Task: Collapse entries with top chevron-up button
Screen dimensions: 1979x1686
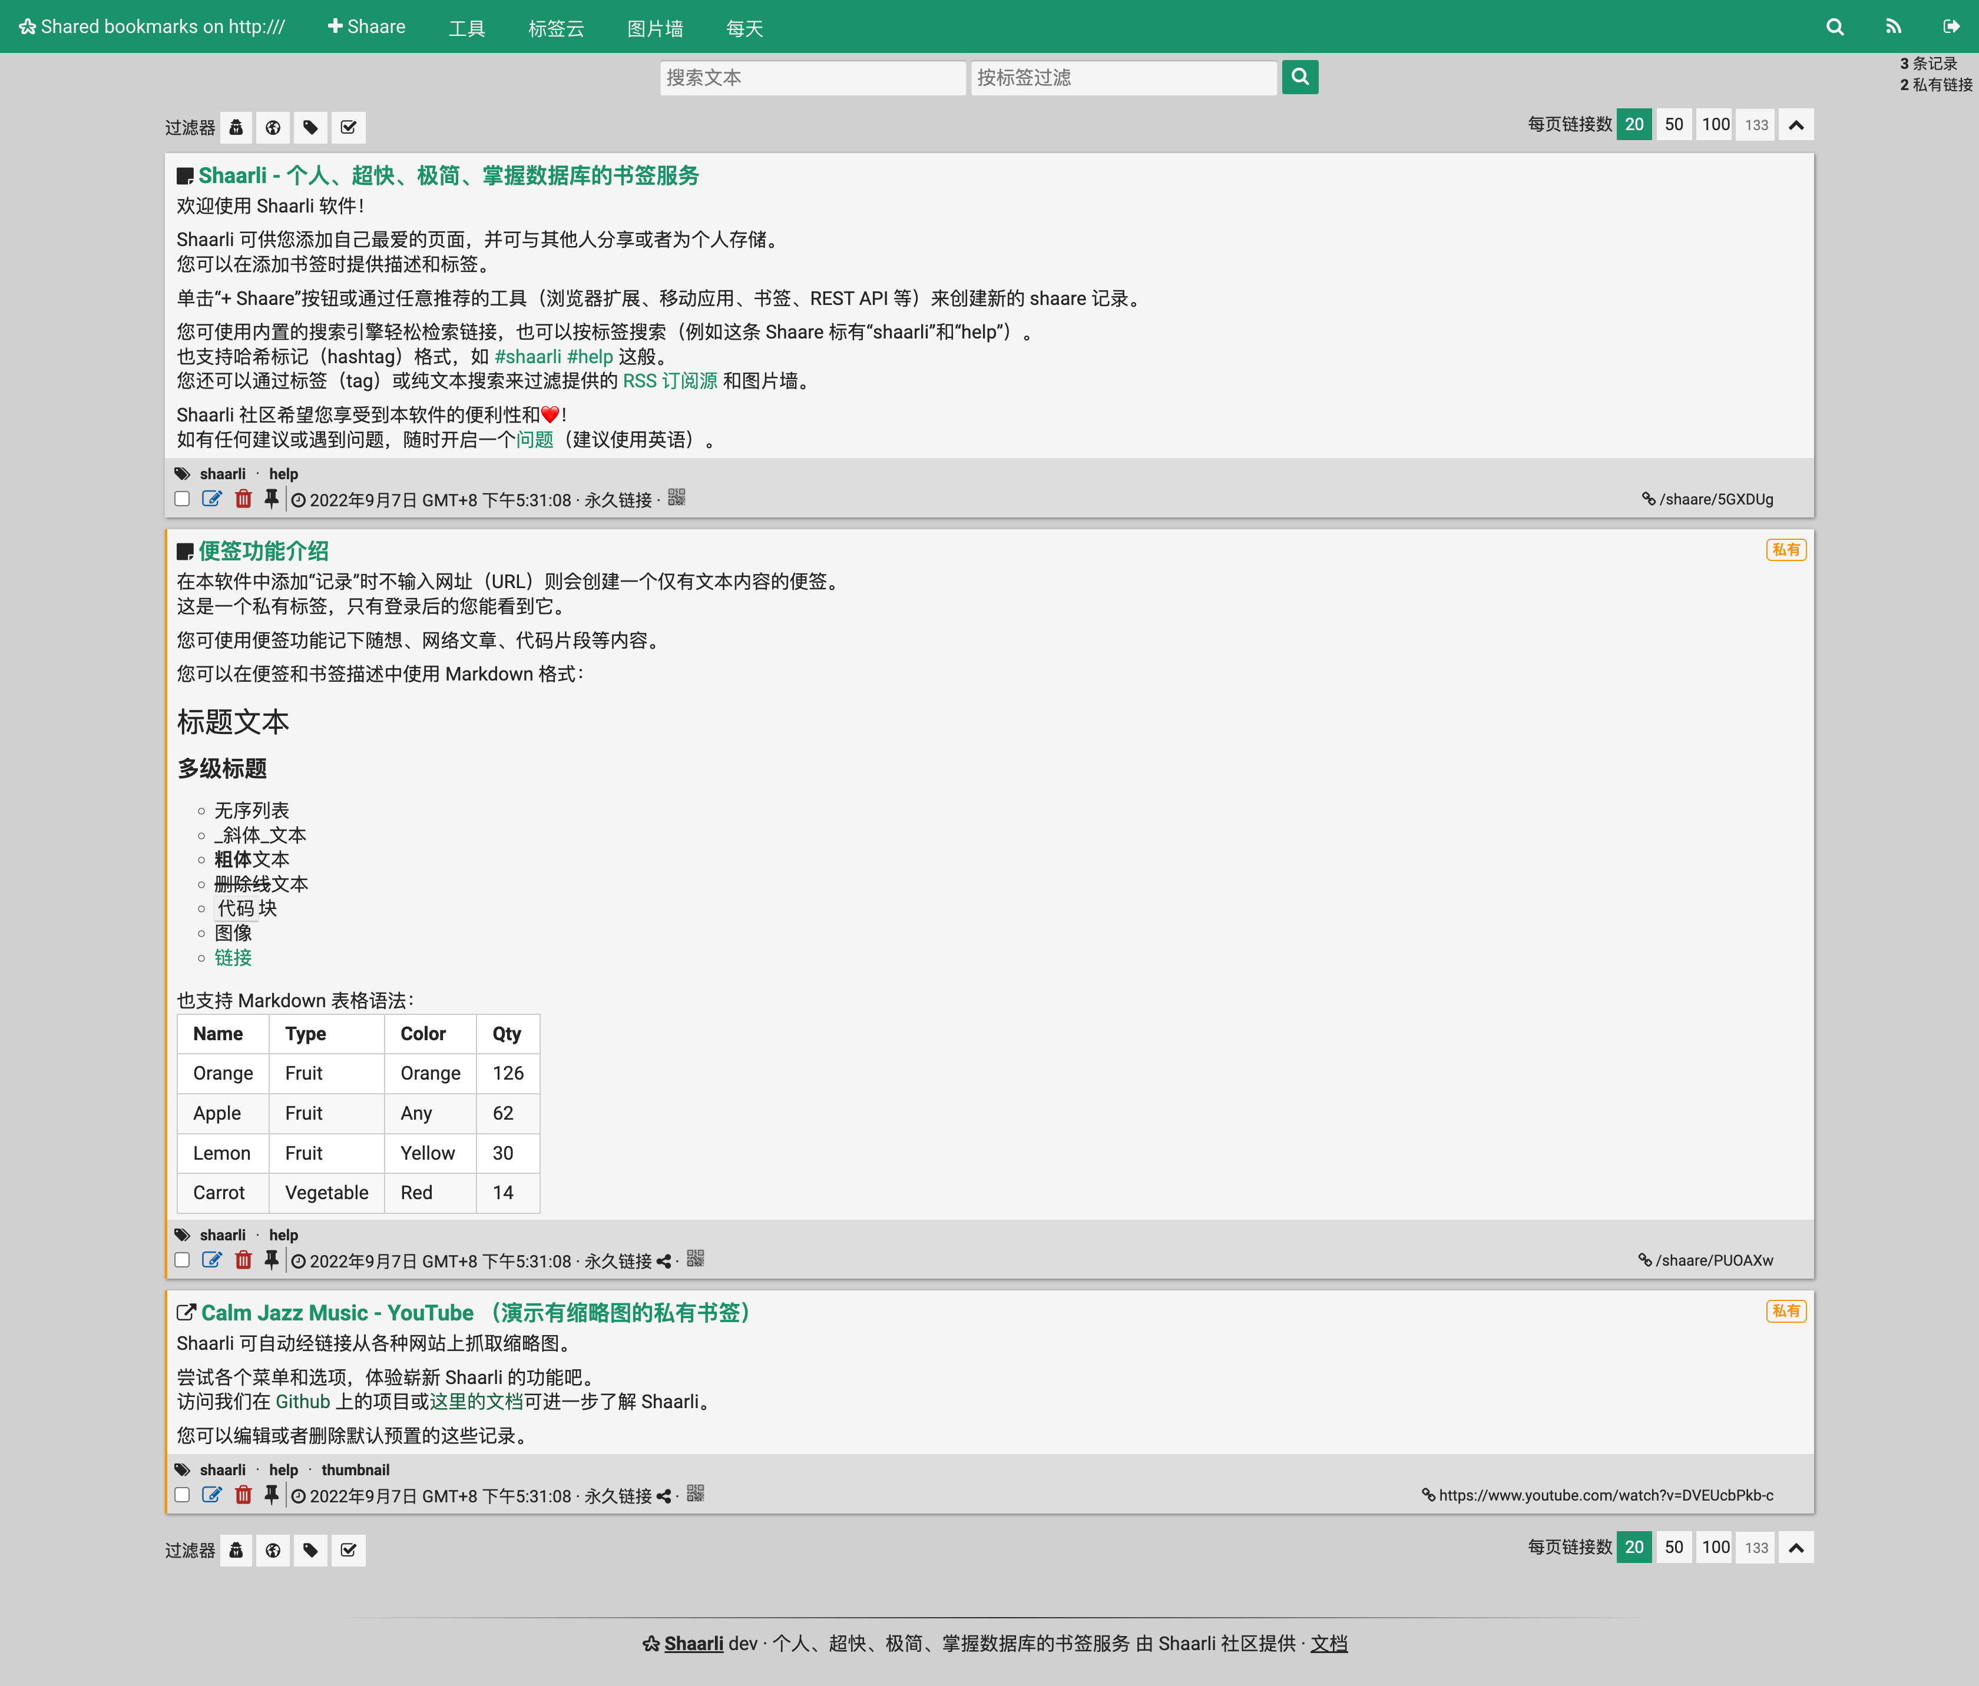Action: [x=1796, y=125]
